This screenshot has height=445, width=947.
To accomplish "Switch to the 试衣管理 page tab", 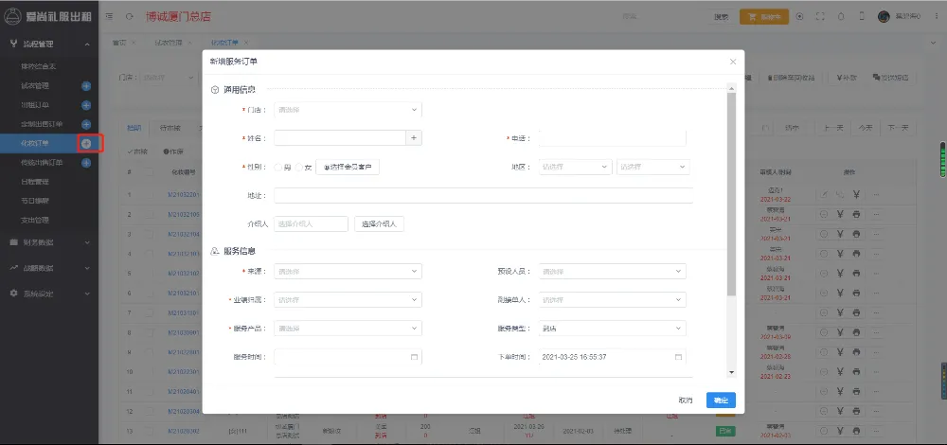I will coord(169,43).
